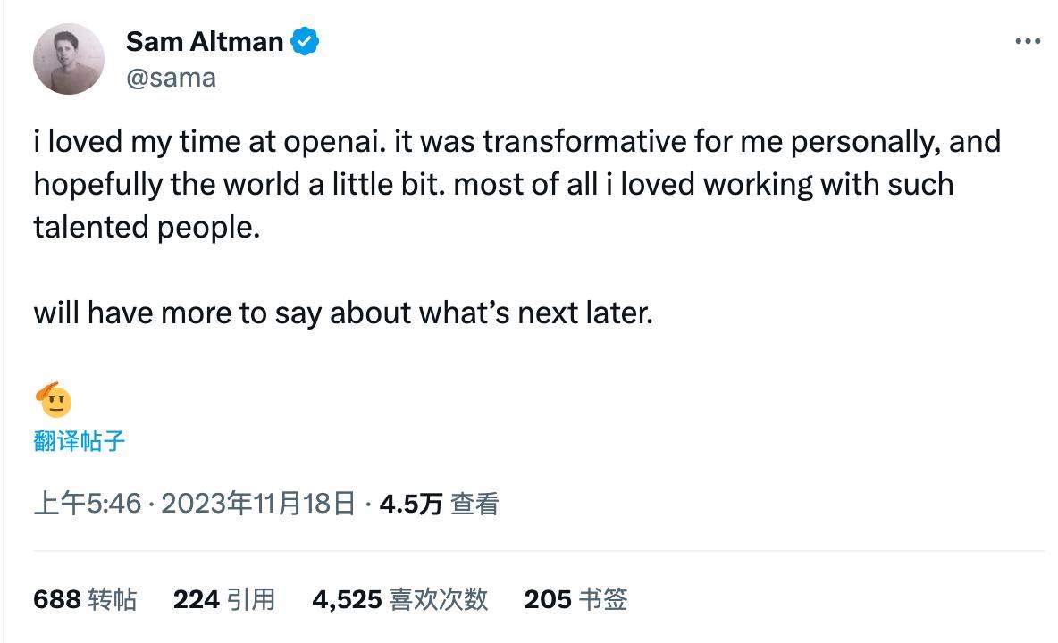Click the Sam Altman display name
Viewport: 1058px width, 643px height.
[205, 41]
